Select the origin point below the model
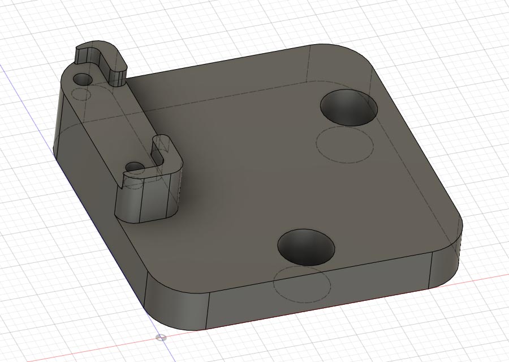The height and width of the screenshot is (362, 509). coord(161,337)
